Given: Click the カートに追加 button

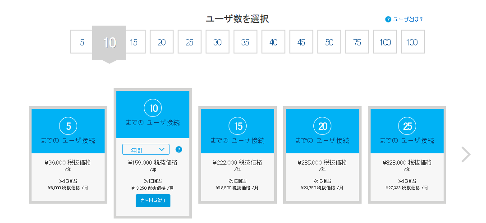Looking at the screenshot, I should coord(153,201).
